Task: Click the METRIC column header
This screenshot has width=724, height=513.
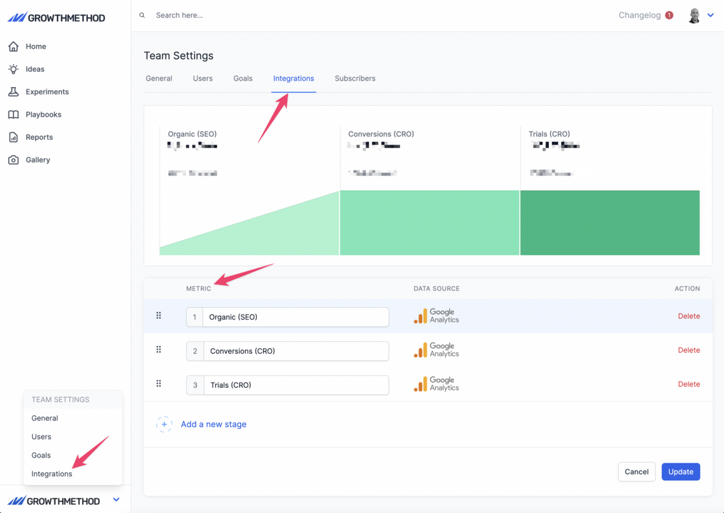Action: pos(198,288)
